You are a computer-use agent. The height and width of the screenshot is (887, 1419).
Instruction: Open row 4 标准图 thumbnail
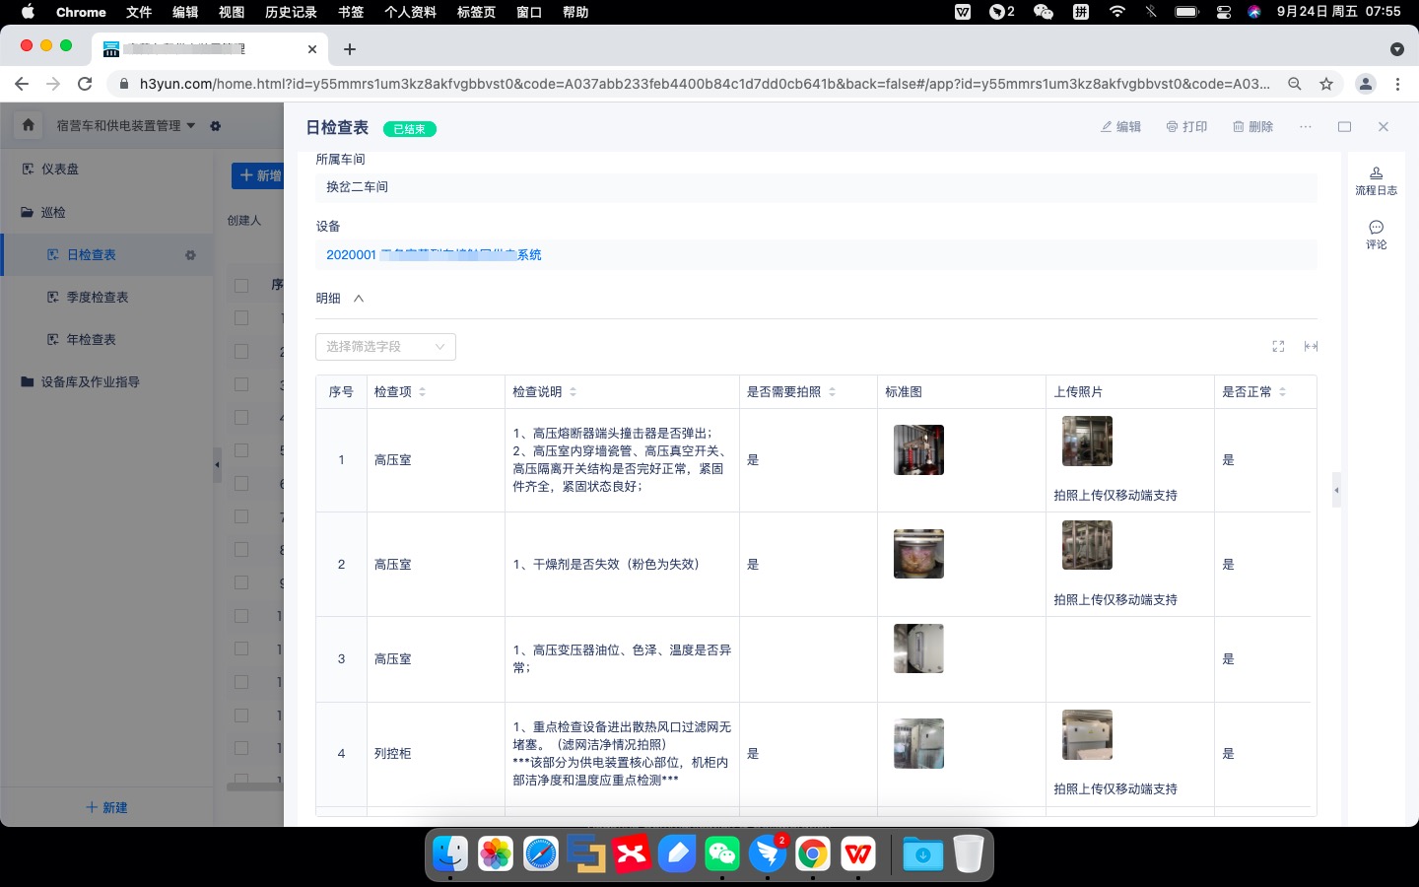(x=918, y=743)
